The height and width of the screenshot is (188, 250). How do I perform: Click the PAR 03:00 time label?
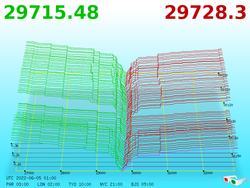coord(17,184)
